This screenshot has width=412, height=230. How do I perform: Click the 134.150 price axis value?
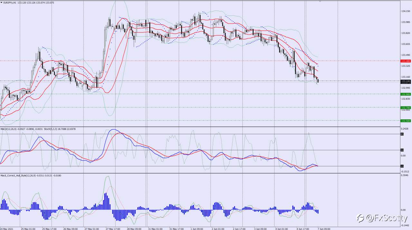point(406,11)
